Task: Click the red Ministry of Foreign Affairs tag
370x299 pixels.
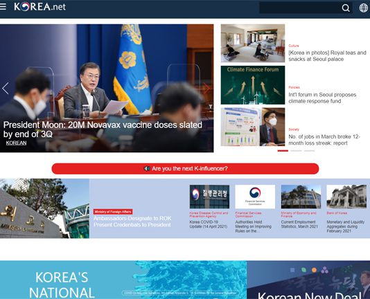Action: coord(113,212)
